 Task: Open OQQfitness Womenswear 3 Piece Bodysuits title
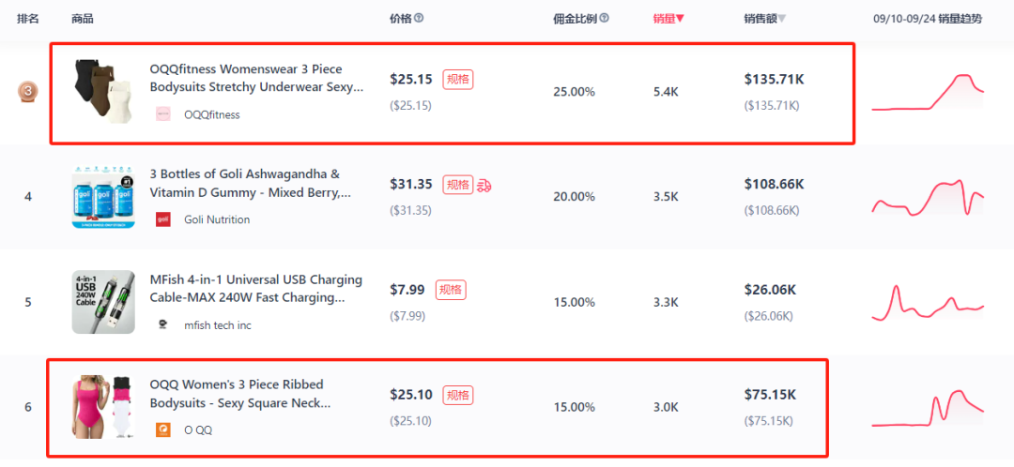point(256,78)
